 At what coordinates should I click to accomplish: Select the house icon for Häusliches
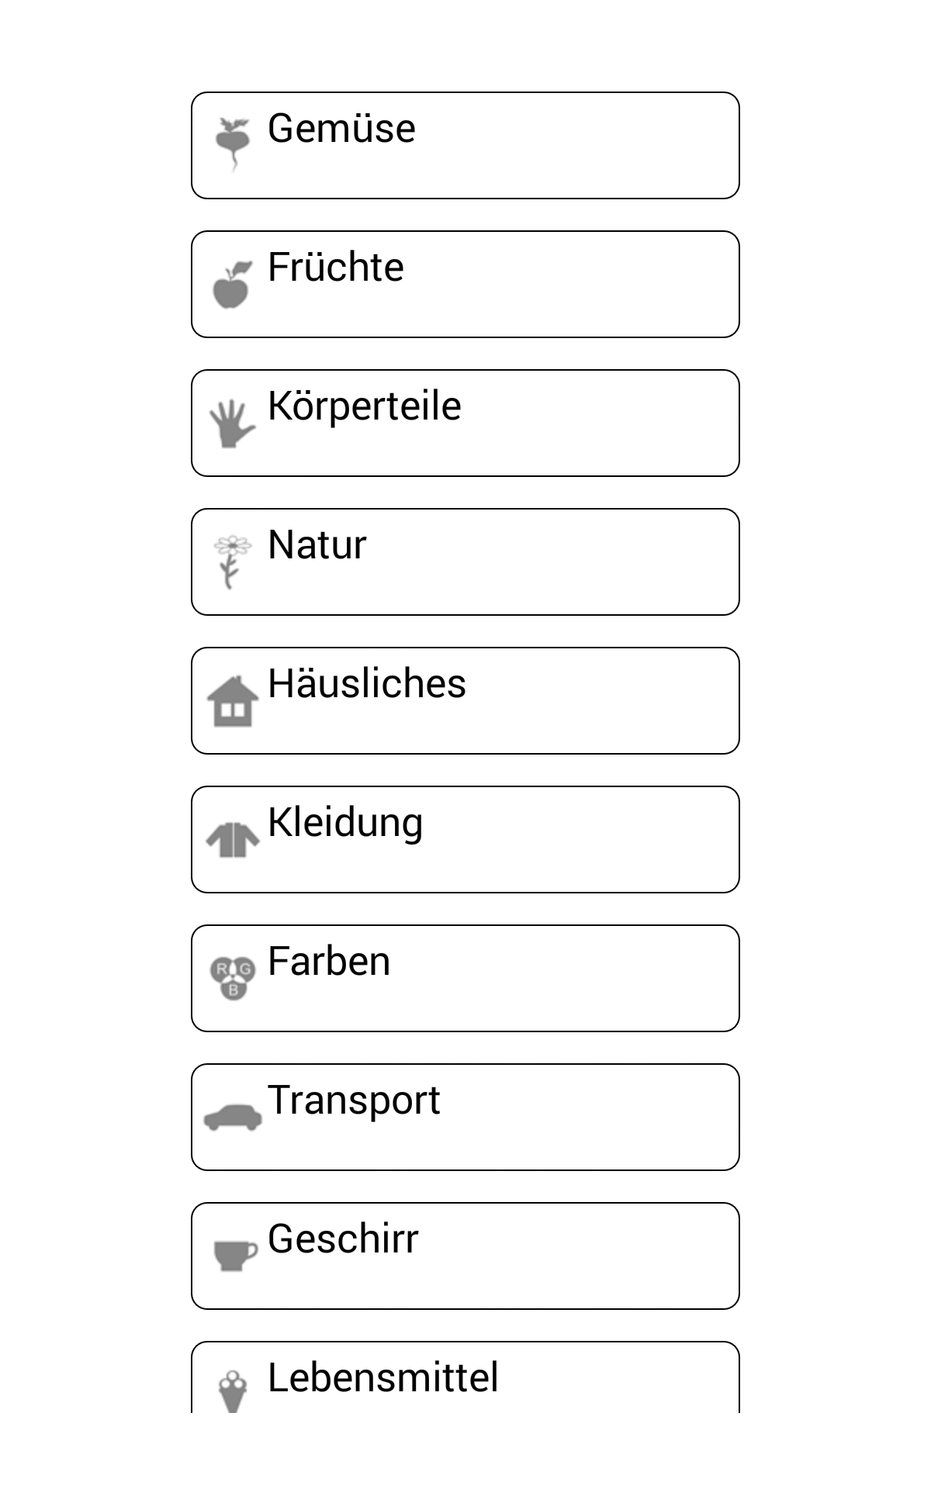coord(233,701)
